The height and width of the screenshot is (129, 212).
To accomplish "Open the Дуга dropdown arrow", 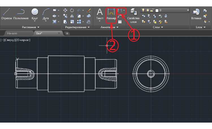I will pos(46,21).
